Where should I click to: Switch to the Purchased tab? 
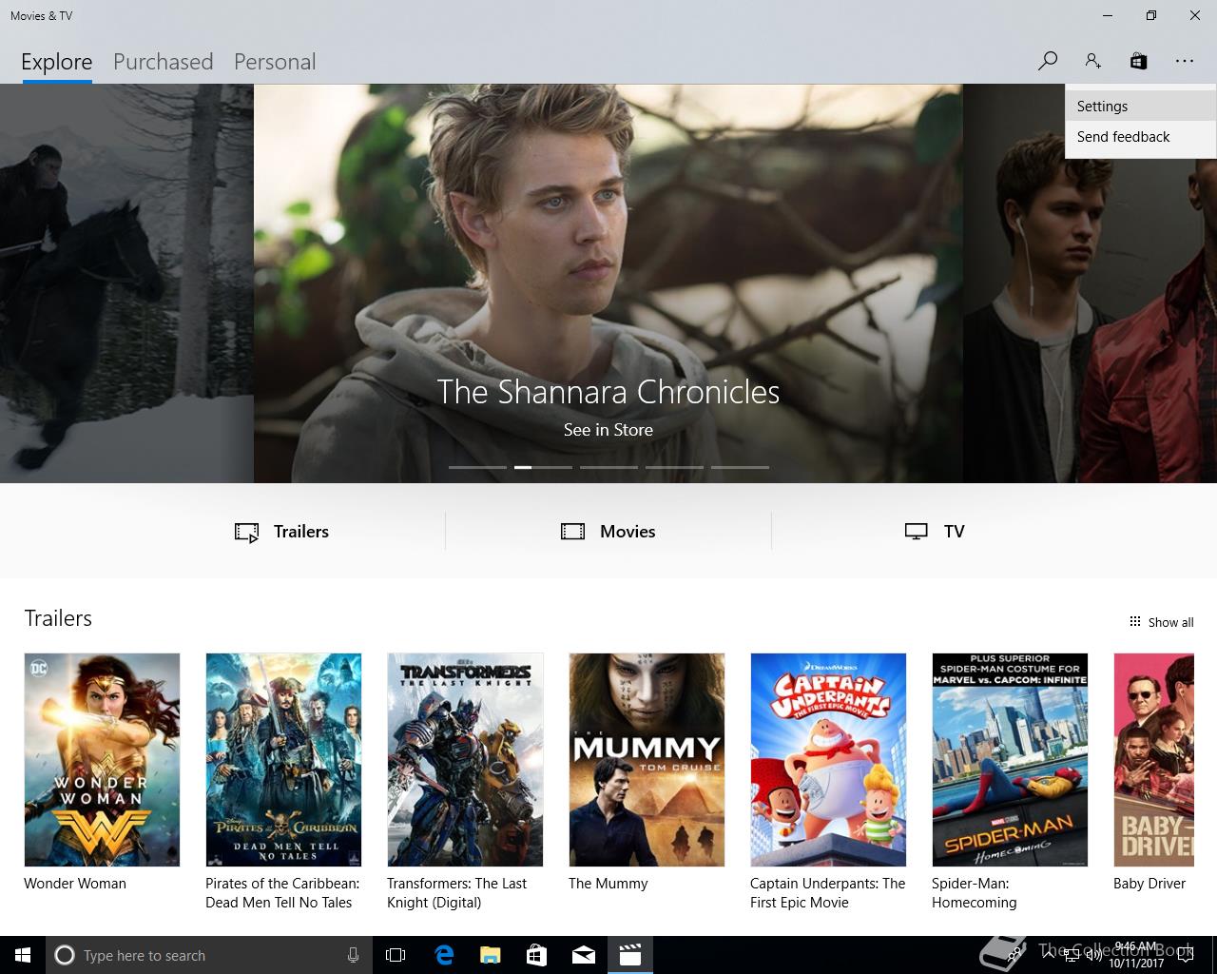pyautogui.click(x=164, y=62)
